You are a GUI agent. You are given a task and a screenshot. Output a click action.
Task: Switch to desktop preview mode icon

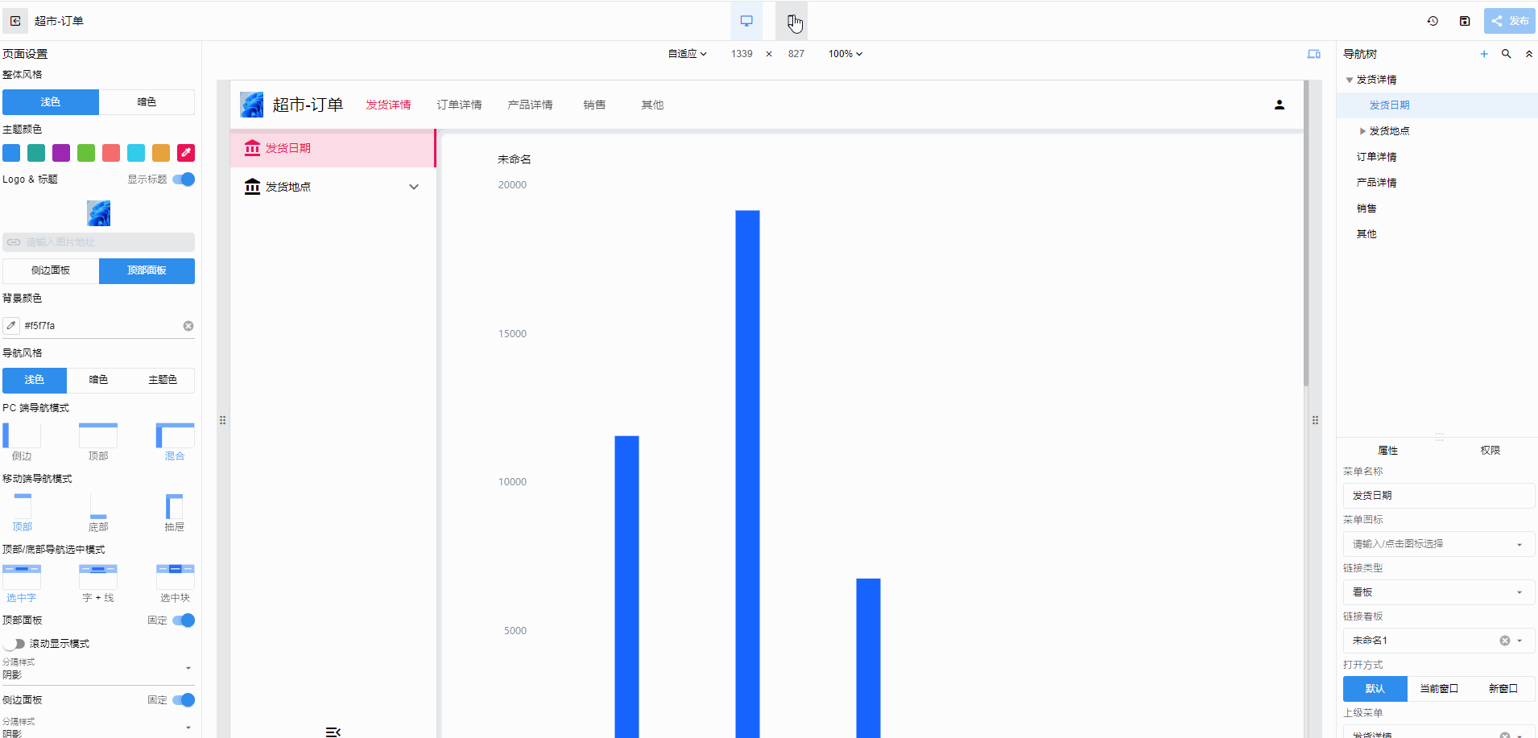746,21
